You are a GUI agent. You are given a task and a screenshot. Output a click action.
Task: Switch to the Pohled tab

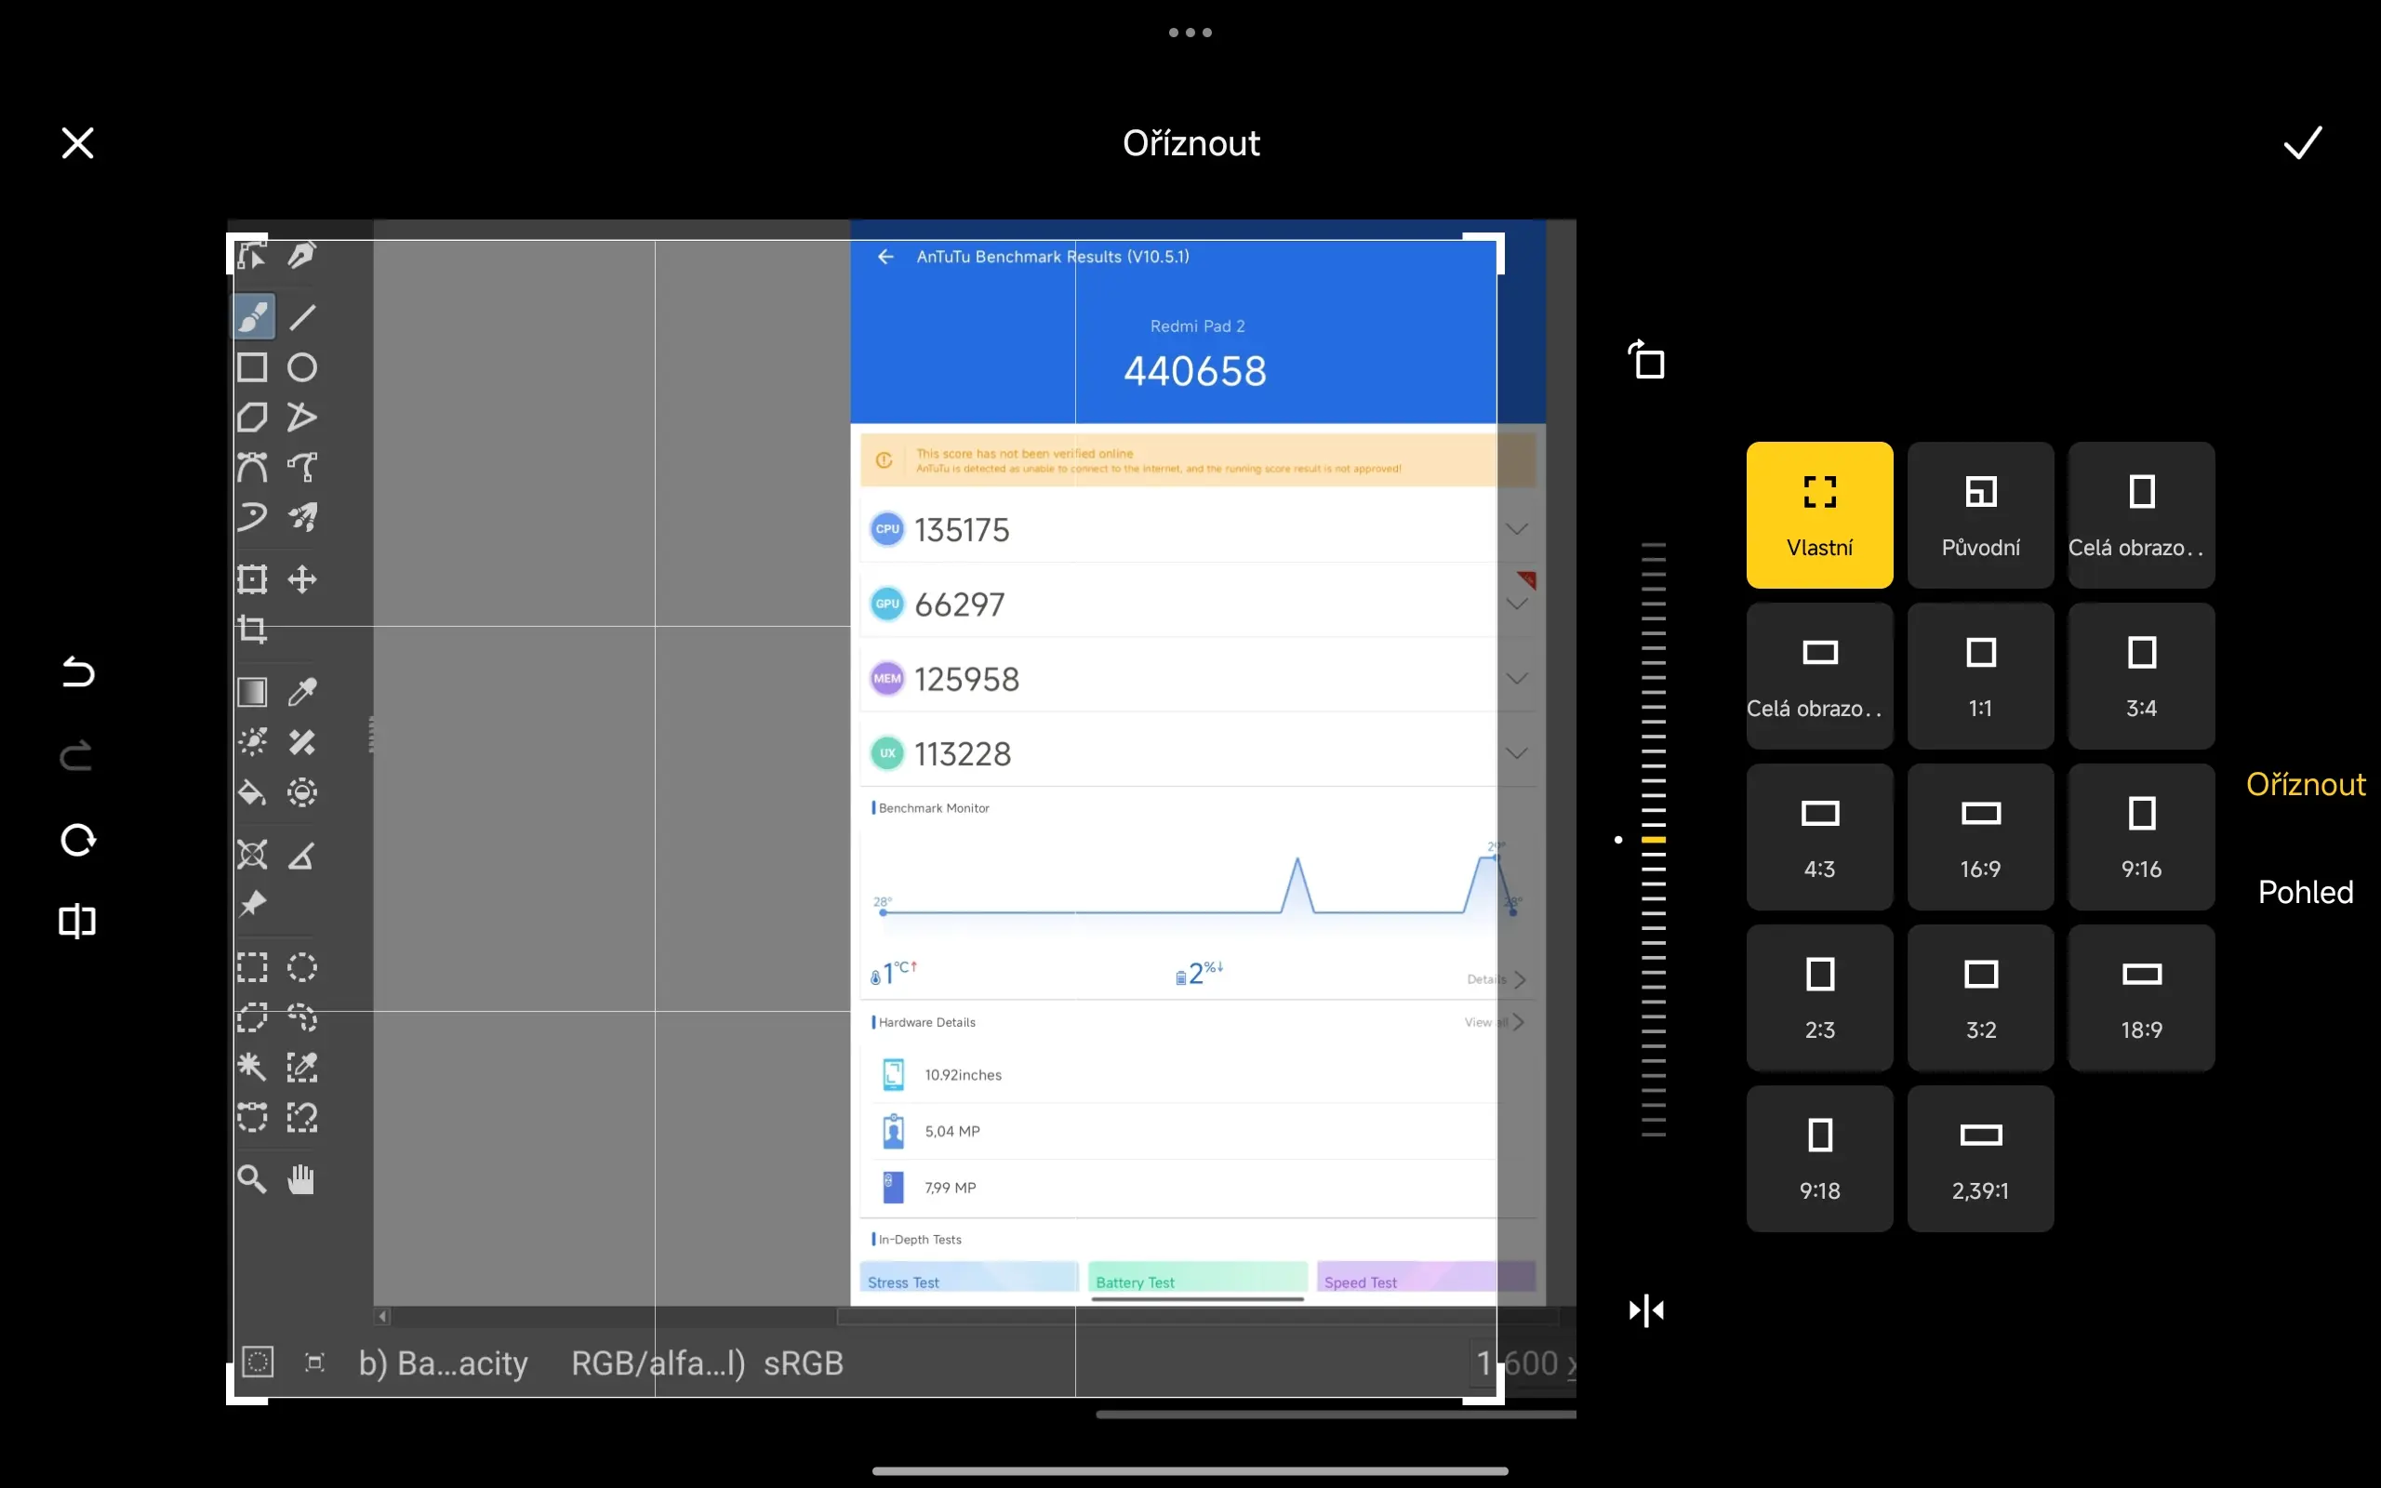point(2306,892)
